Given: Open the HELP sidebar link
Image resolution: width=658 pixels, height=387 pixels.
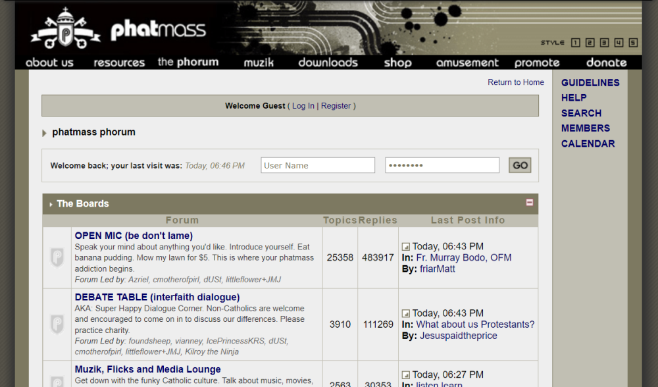Looking at the screenshot, I should pos(574,98).
